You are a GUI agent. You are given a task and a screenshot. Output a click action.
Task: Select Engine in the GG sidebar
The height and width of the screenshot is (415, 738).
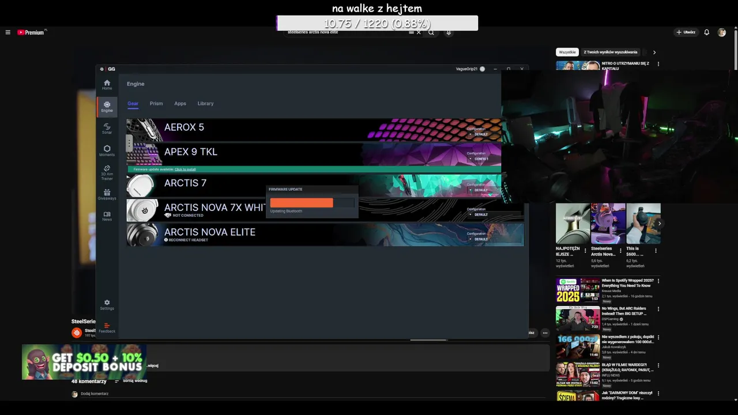point(107,107)
